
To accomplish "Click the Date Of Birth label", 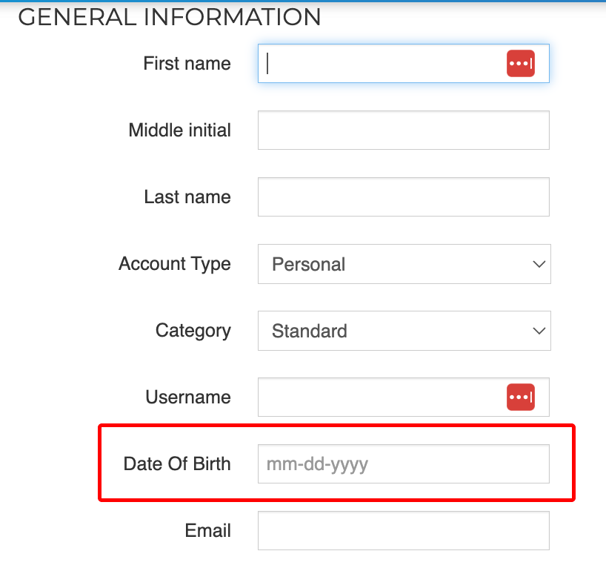I will point(177,463).
